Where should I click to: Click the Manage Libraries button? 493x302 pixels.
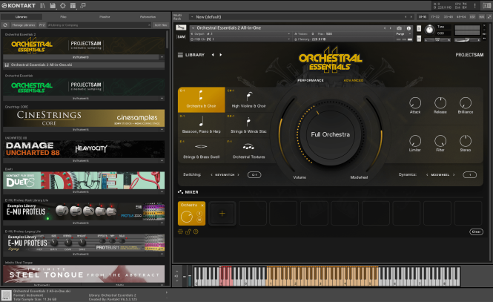24,24
